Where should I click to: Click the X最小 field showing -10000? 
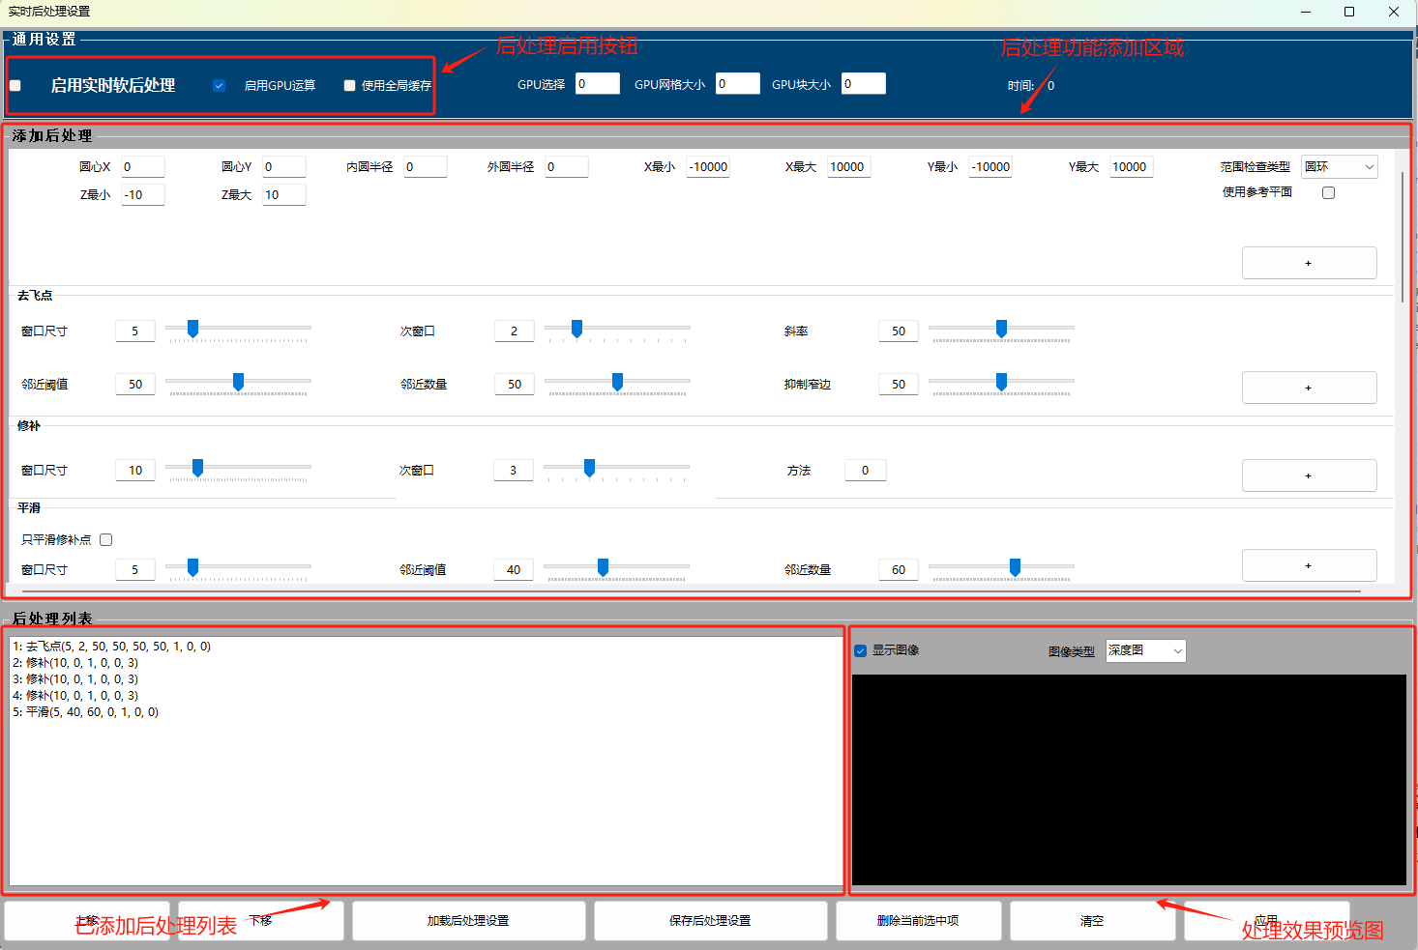[x=708, y=167]
